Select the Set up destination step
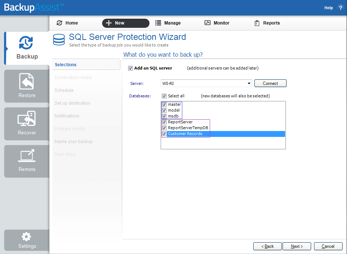347x254 pixels. click(72, 103)
